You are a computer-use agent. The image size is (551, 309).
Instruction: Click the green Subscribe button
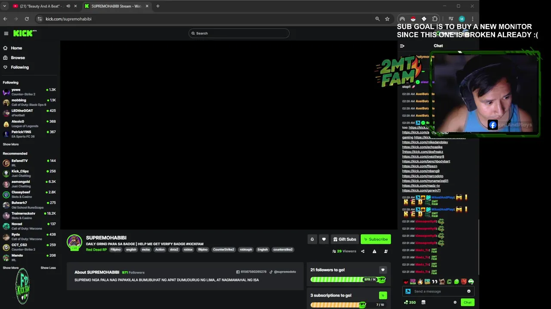point(376,239)
